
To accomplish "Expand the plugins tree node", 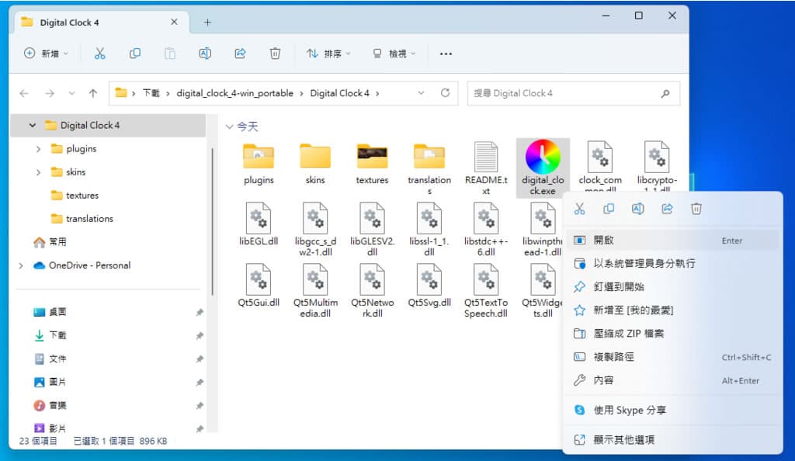I will coord(39,149).
